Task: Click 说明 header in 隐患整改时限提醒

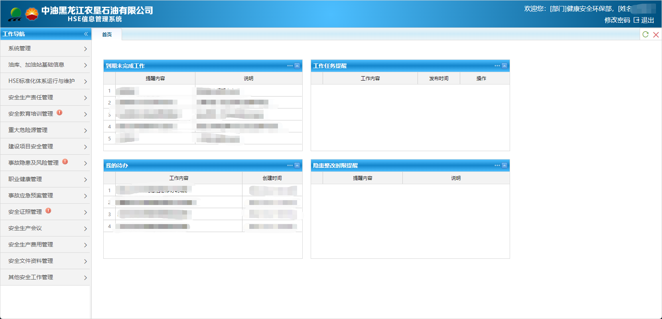Action: click(x=456, y=178)
